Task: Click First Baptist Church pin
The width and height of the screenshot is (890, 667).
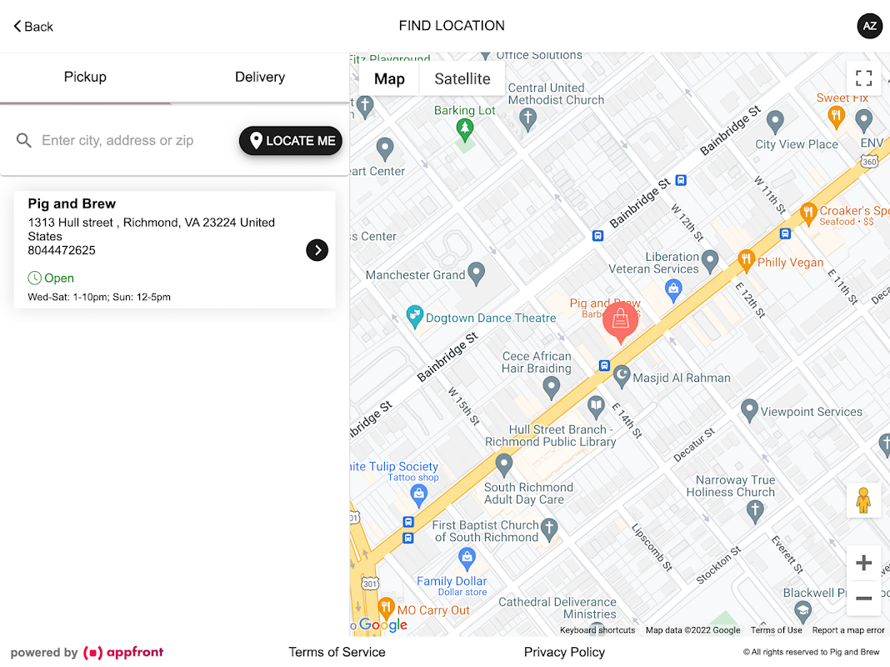Action: [549, 529]
